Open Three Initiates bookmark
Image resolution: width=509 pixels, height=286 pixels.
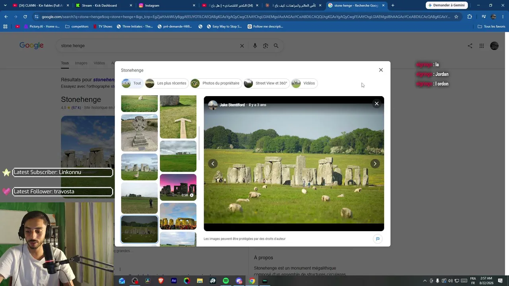(x=134, y=27)
